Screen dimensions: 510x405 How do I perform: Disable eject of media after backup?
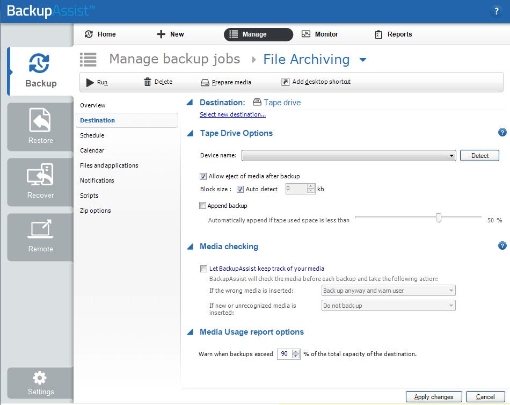[203, 176]
